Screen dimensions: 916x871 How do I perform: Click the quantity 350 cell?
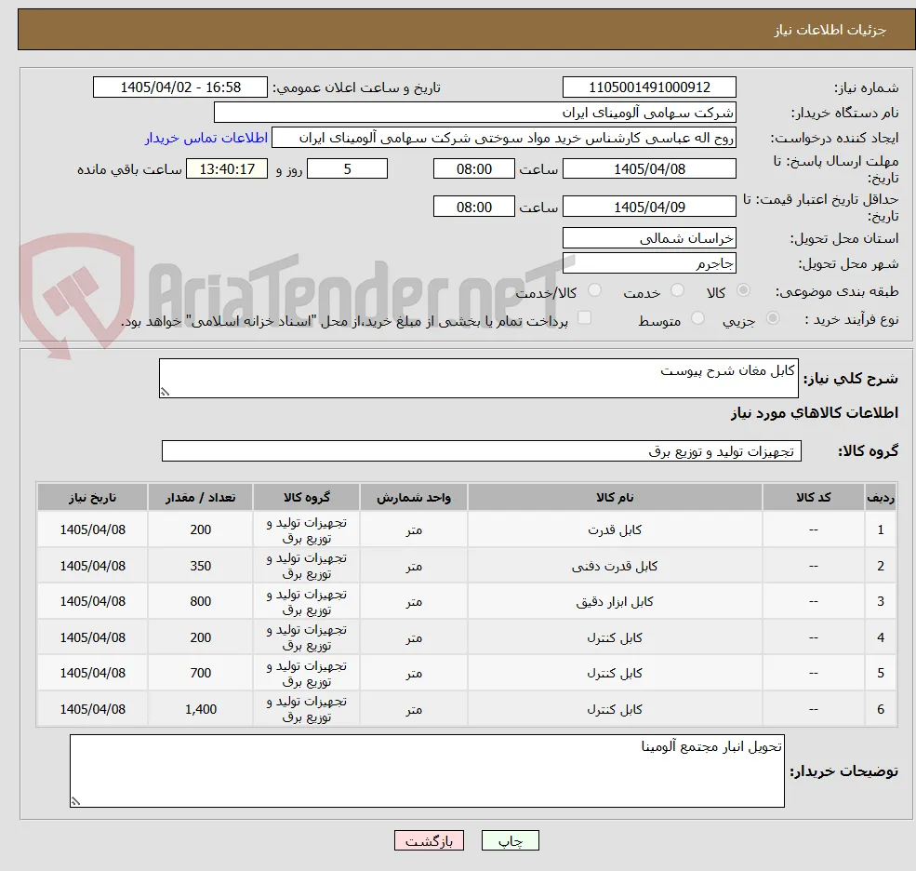[200, 566]
